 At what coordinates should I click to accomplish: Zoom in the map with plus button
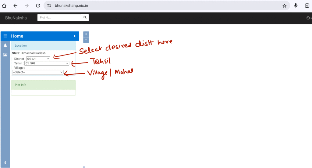coord(86,34)
